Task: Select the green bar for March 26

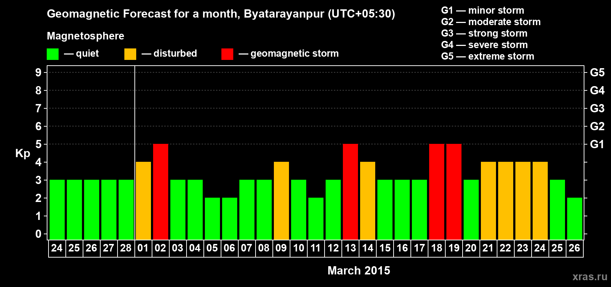Action: point(575,218)
